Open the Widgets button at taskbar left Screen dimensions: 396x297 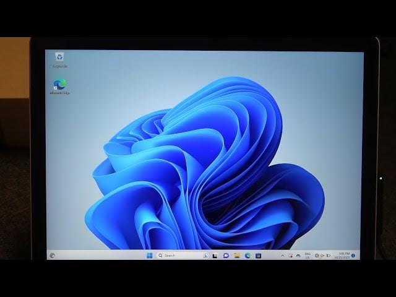52,256
